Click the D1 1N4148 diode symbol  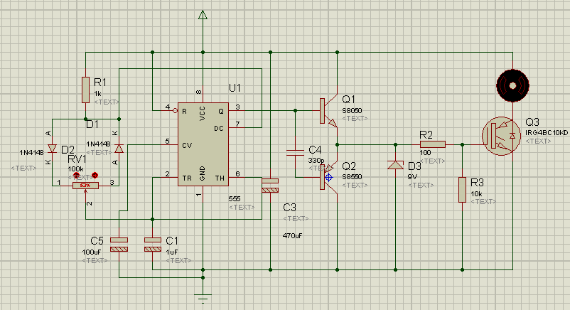tap(119, 149)
